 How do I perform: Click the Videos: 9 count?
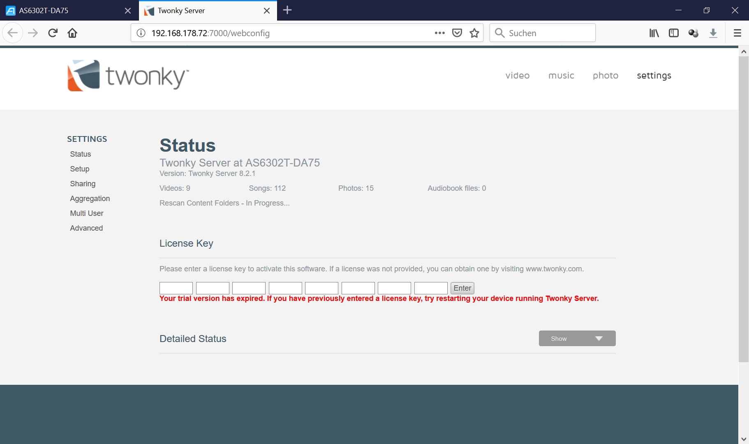(x=175, y=188)
